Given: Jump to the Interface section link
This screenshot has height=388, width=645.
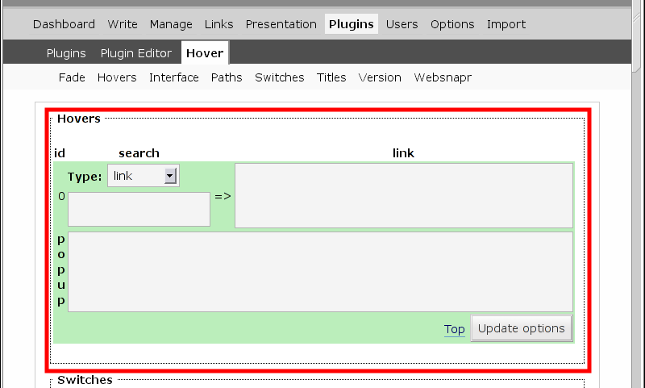Looking at the screenshot, I should click(x=174, y=77).
